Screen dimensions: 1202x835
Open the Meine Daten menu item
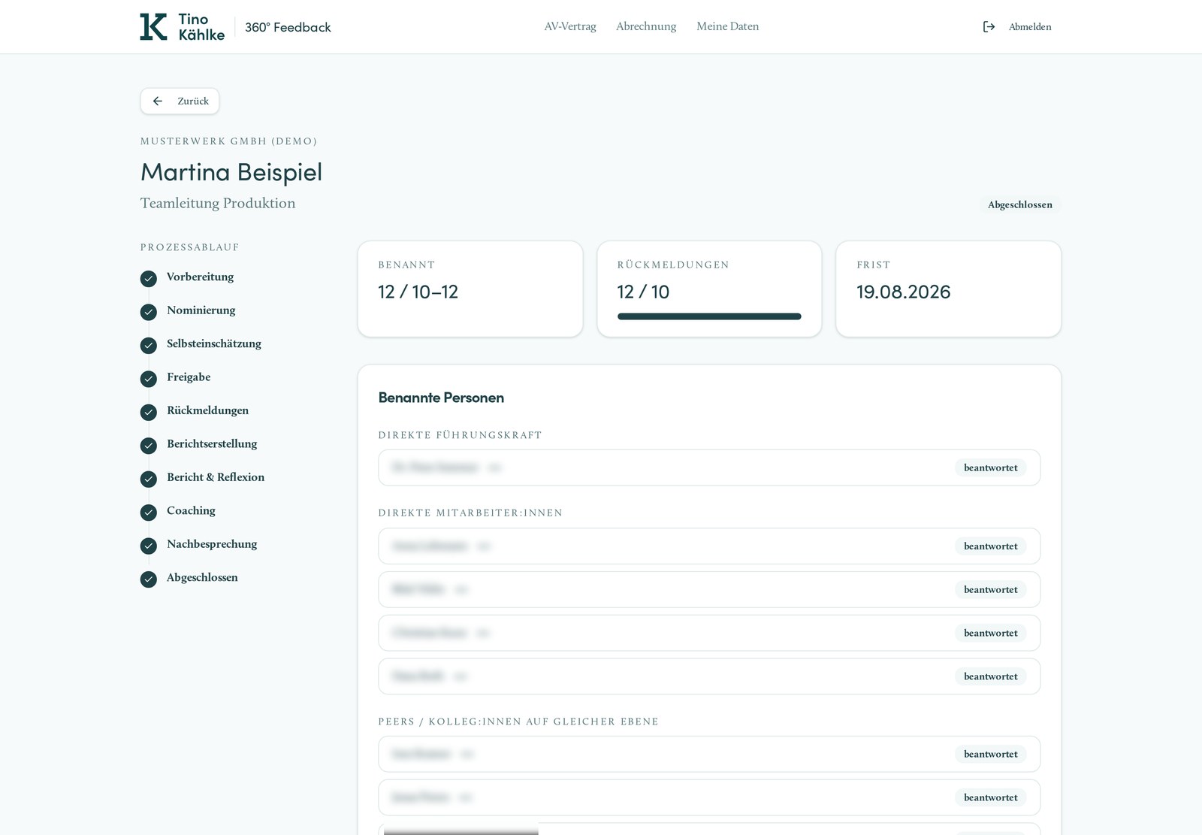[727, 26]
